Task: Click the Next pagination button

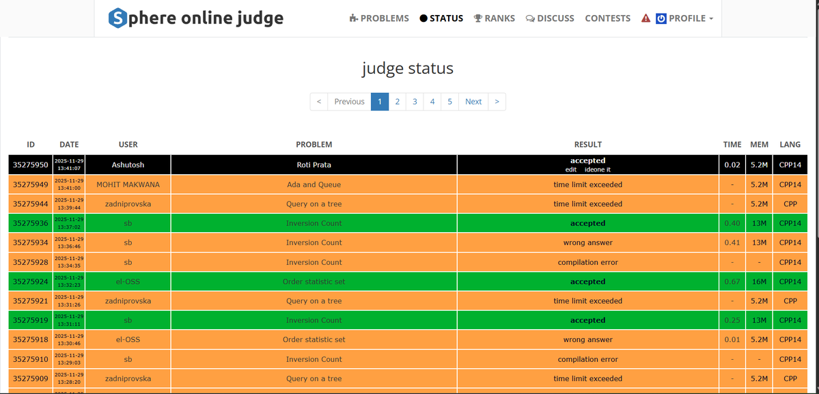Action: click(x=473, y=102)
